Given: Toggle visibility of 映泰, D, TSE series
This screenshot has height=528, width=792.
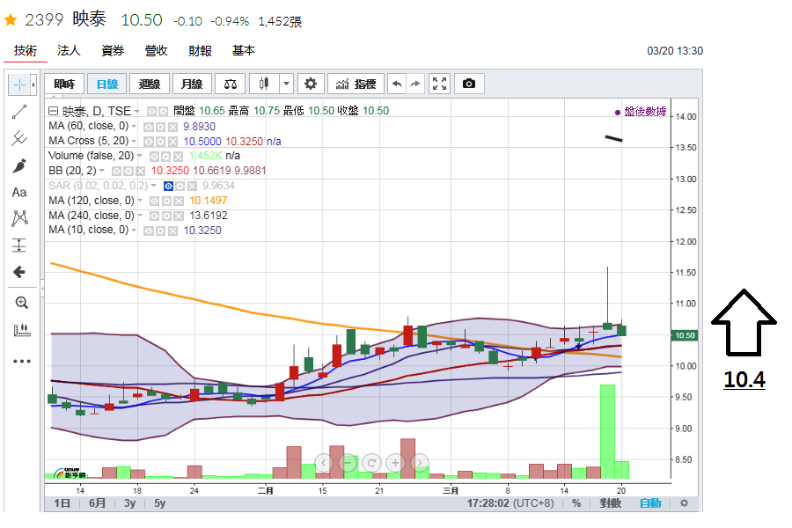Looking at the screenshot, I should pyautogui.click(x=151, y=111).
